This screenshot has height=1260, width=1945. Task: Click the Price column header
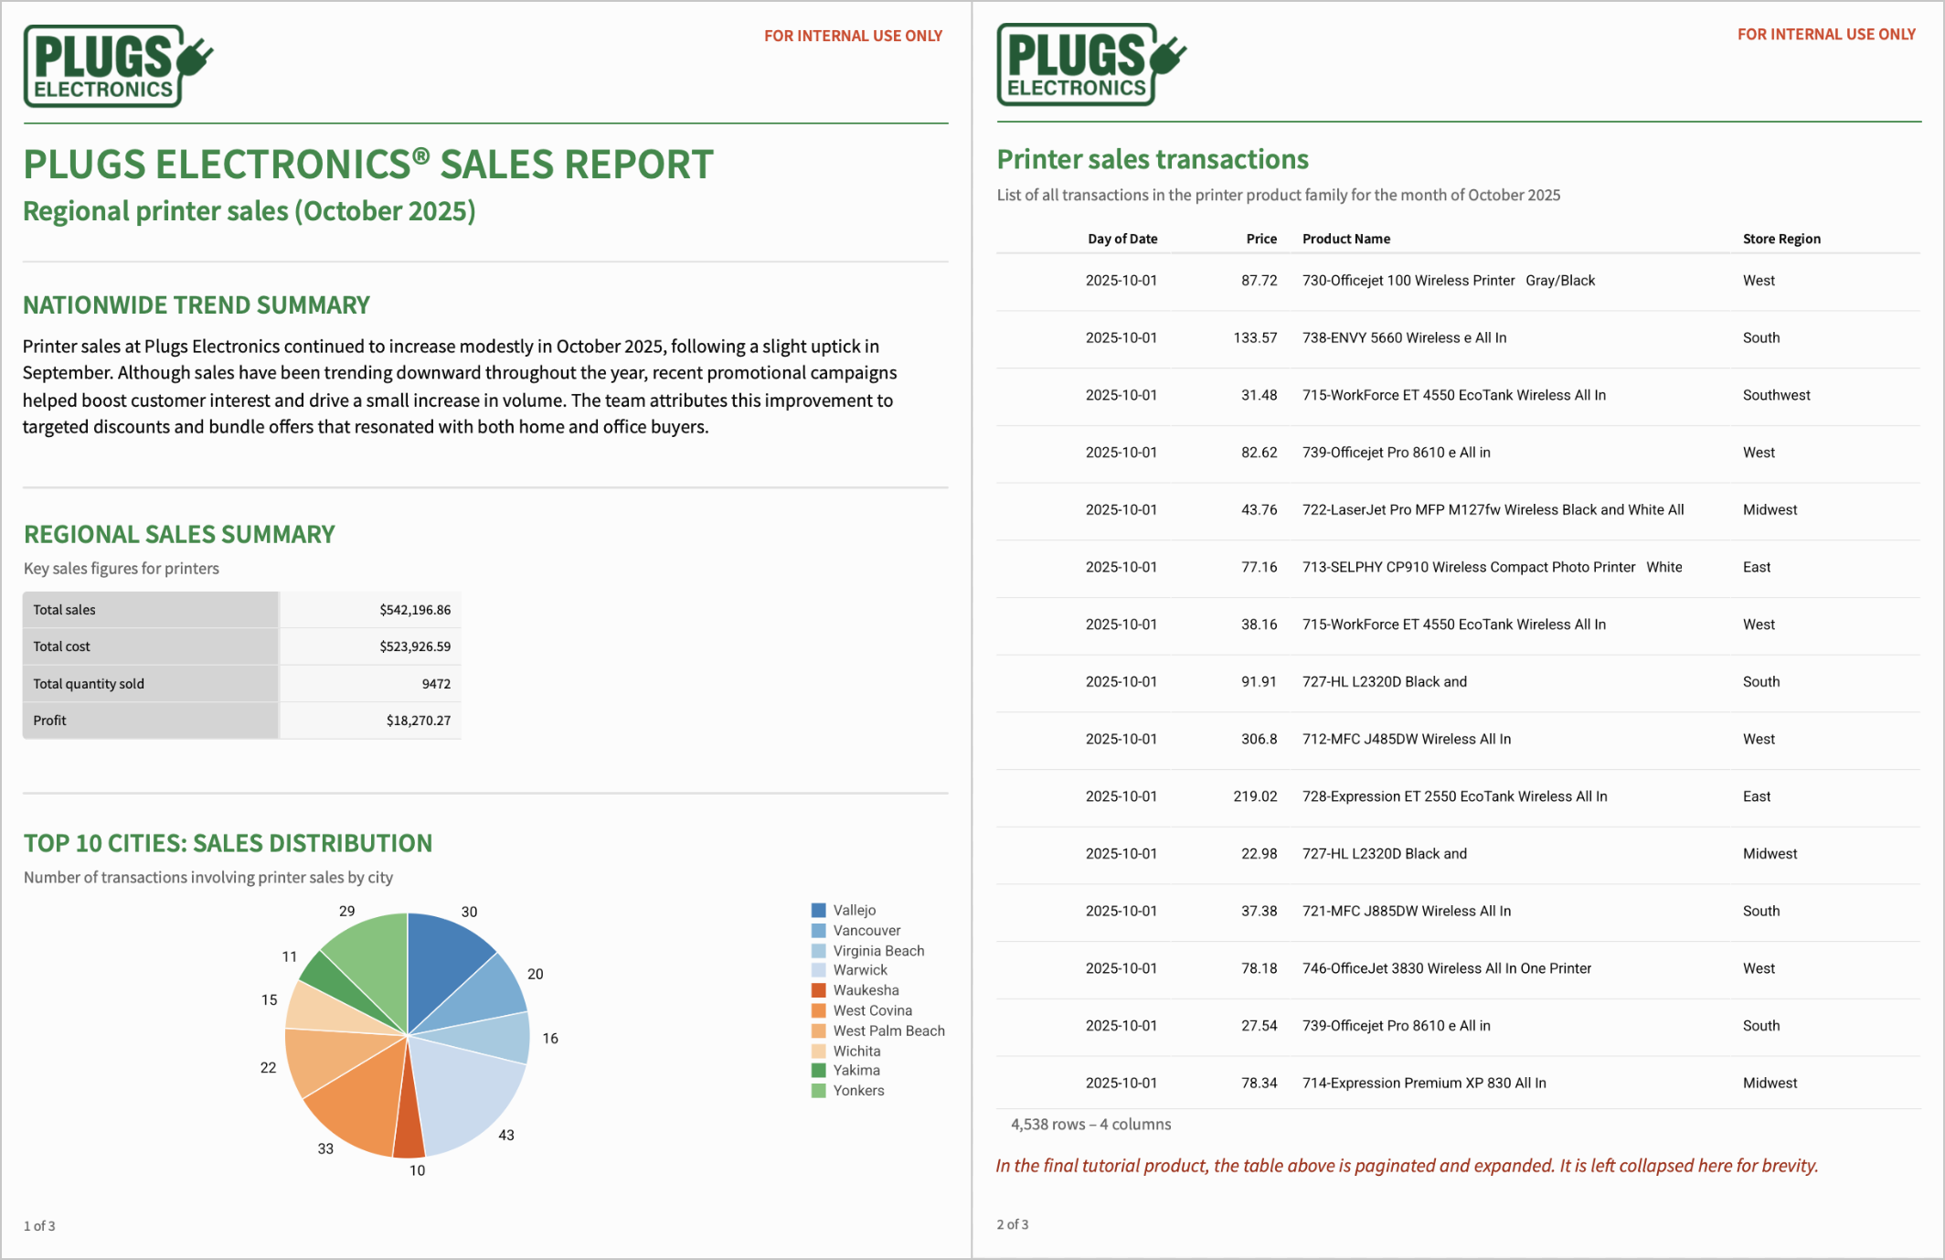click(x=1260, y=239)
